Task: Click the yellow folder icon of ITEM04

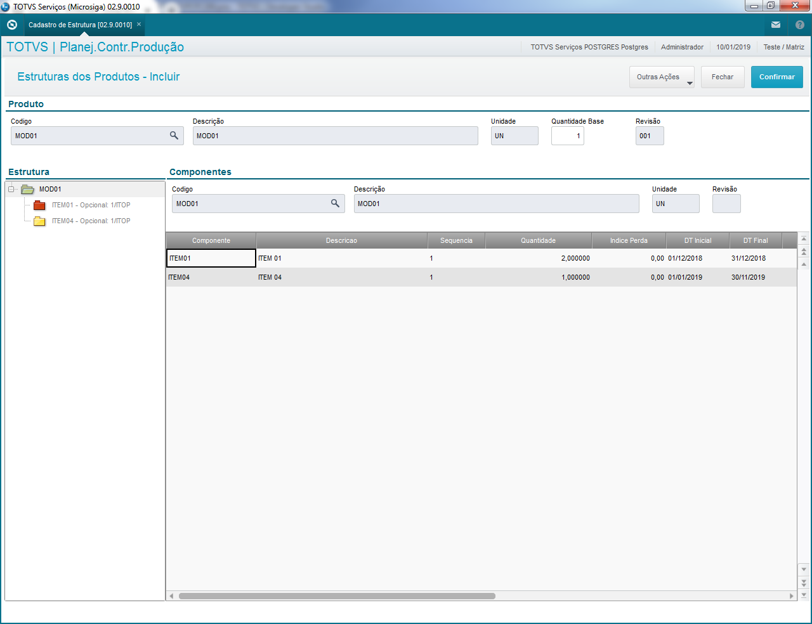Action: pyautogui.click(x=39, y=221)
